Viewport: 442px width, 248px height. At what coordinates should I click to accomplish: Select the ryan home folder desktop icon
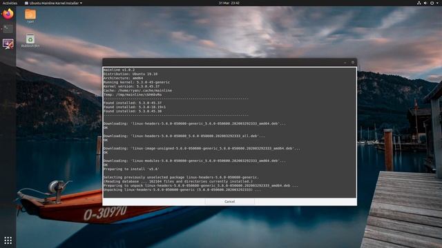[x=30, y=16]
